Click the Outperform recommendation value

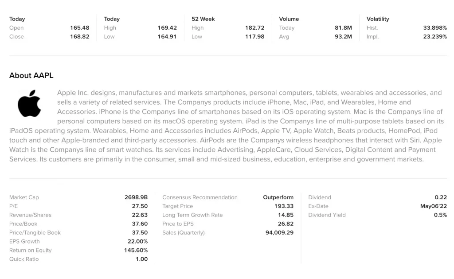(278, 197)
